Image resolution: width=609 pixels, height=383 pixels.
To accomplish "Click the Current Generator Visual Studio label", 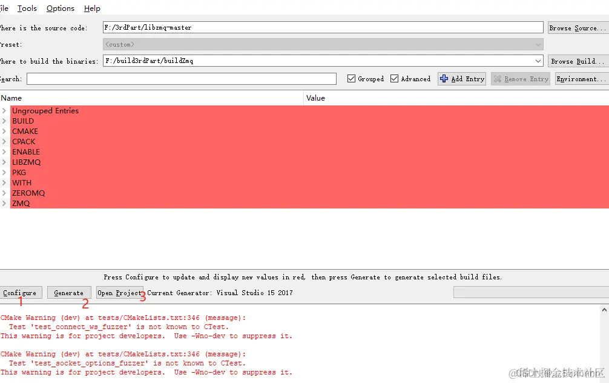I will point(220,293).
